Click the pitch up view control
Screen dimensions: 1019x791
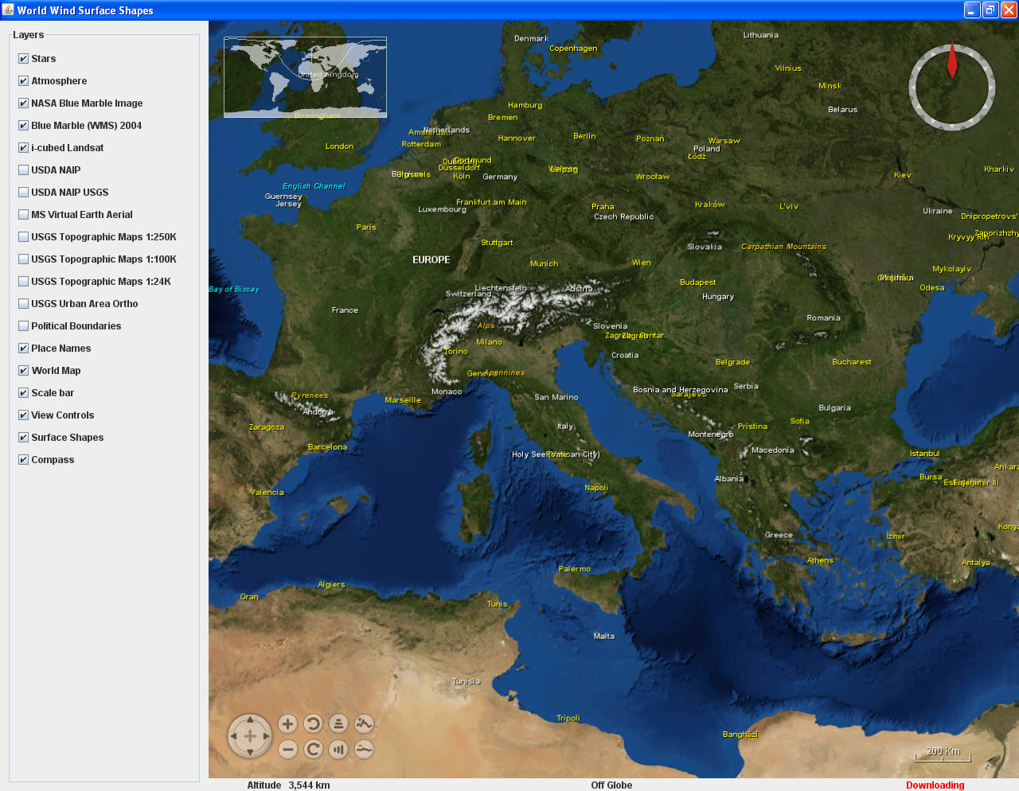(x=338, y=724)
